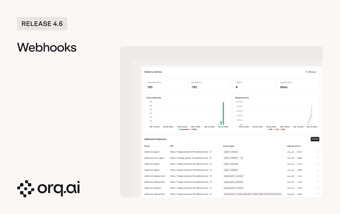Image resolution: width=340 pixels, height=214 pixels.
Task: Click the green Successful legend dot
Action: [179, 129]
